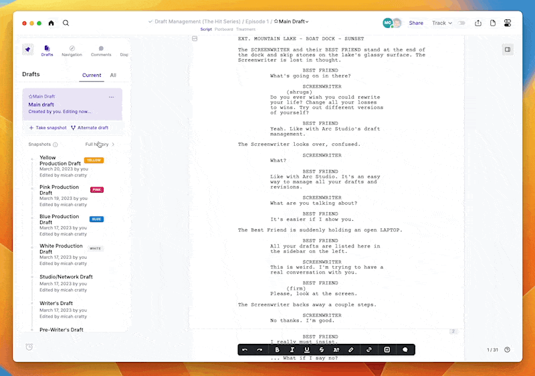Click the second collaborator avatar photo

pos(397,23)
